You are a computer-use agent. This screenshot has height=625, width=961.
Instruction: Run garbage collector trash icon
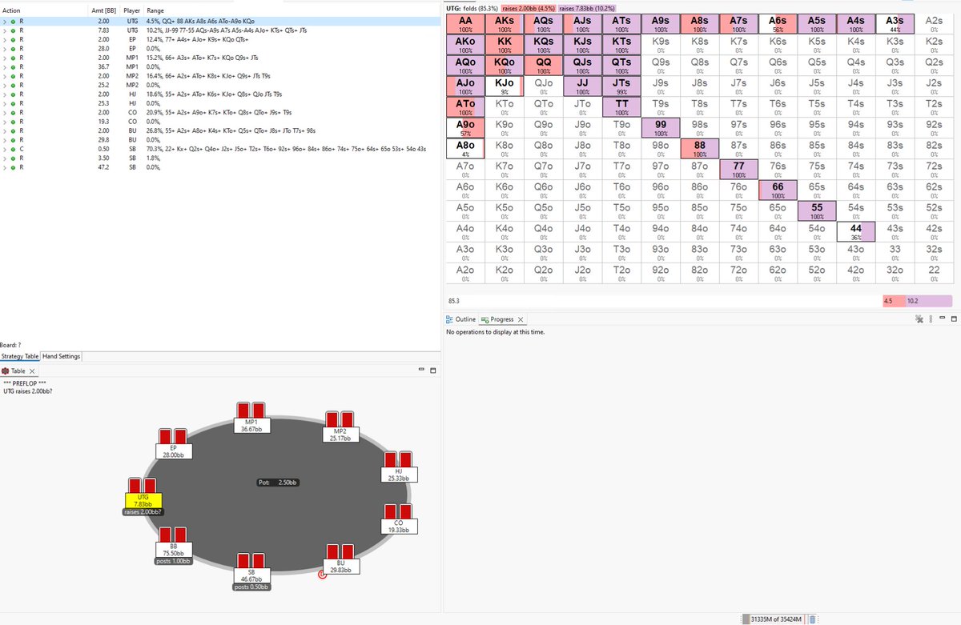pos(812,619)
